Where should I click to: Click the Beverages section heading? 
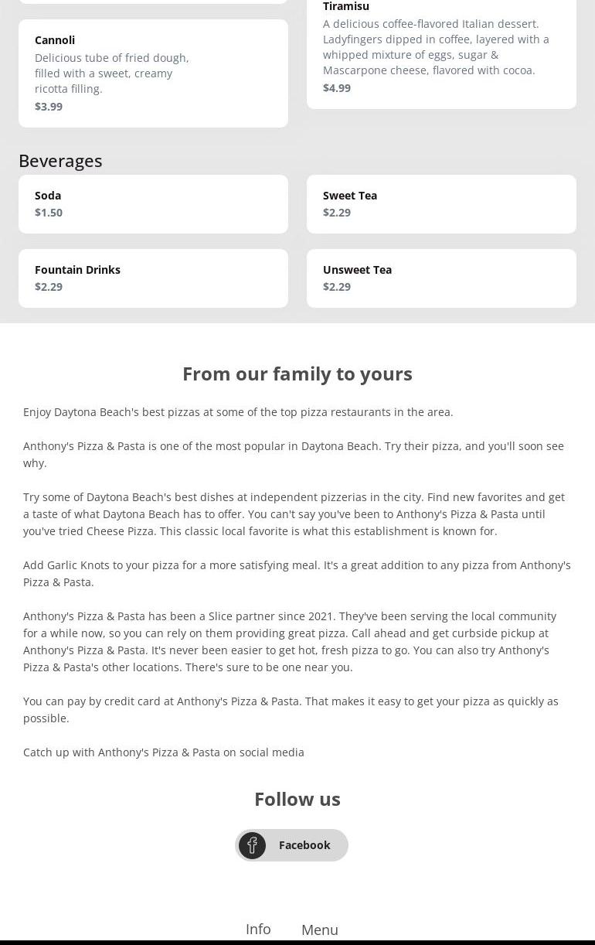click(x=60, y=160)
